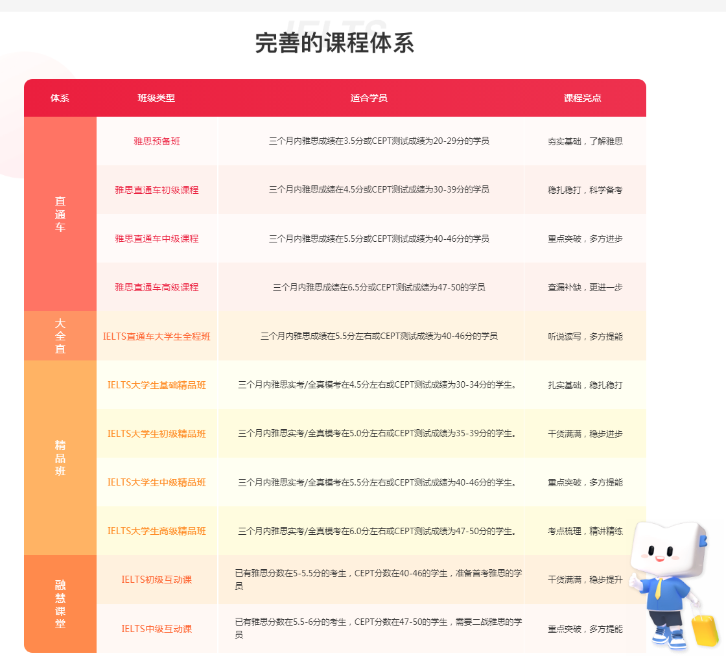
Task: Click the 稳扎稳打，科学备考 highlight
Action: pos(585,190)
